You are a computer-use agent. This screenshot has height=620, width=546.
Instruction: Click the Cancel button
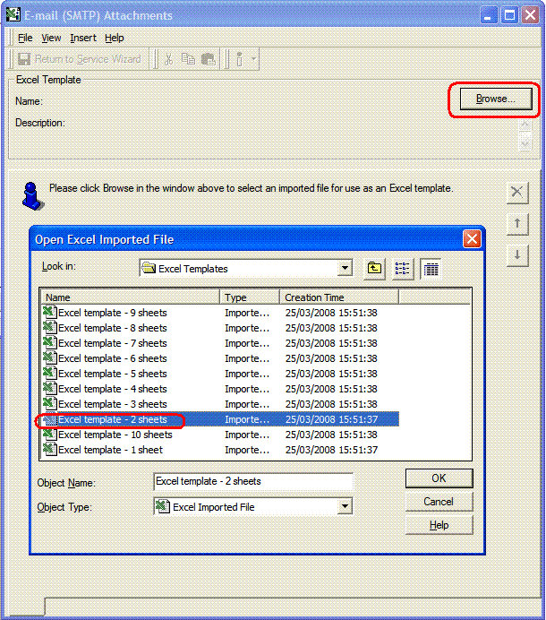pyautogui.click(x=439, y=502)
